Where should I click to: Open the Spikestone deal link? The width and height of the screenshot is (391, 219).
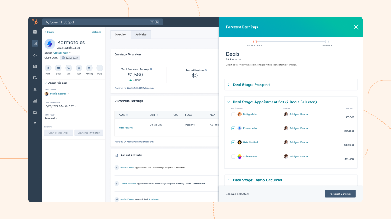[x=250, y=156]
